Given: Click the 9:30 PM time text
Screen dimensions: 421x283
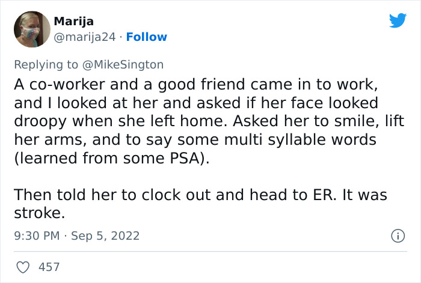Looking at the screenshot, I should [x=37, y=236].
